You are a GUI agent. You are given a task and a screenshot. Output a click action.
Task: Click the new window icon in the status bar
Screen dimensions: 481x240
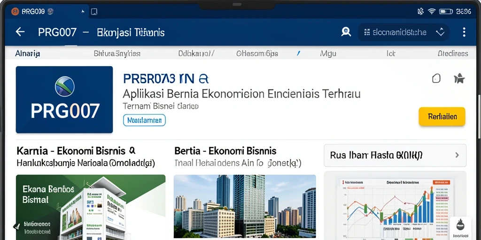pyautogui.click(x=94, y=12)
